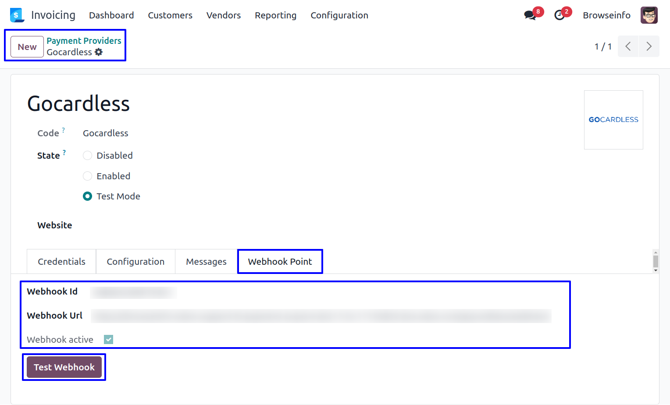Go to the previous record arrow
The height and width of the screenshot is (405, 670).
628,46
